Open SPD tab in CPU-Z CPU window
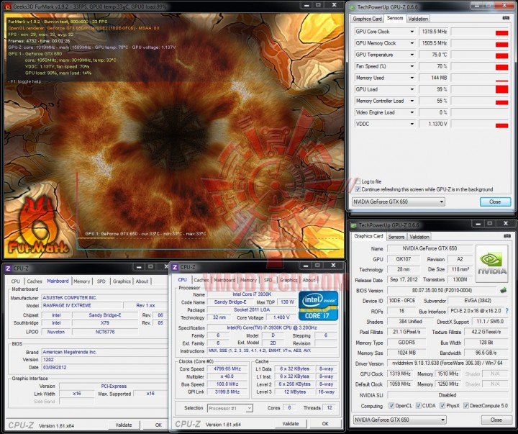 pyautogui.click(x=268, y=280)
